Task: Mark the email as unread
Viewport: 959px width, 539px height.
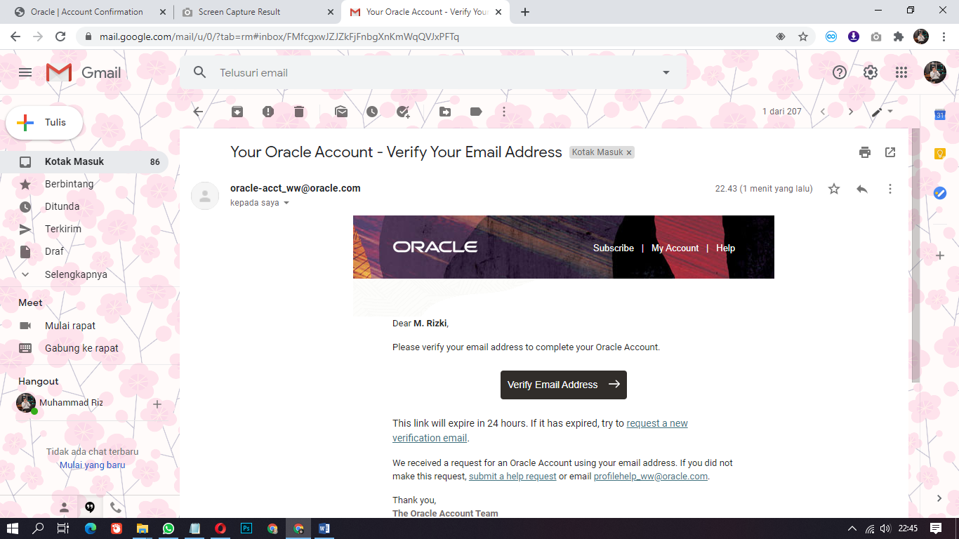Action: (341, 112)
